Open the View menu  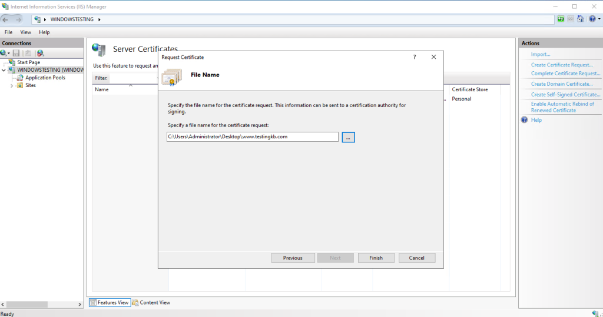click(26, 32)
